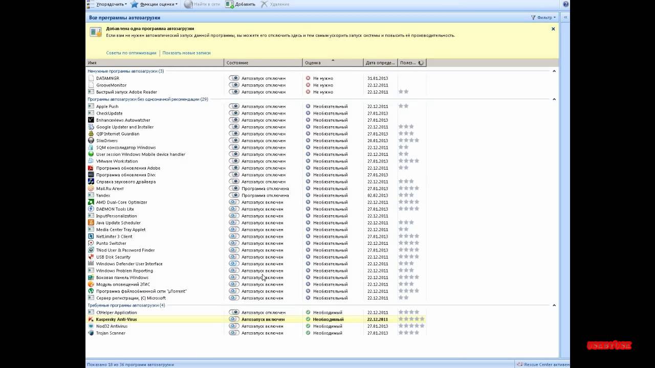Screen dimensions: 655x368
Task: Disable Windows Problem Reporting autostart switch
Action: click(234, 271)
